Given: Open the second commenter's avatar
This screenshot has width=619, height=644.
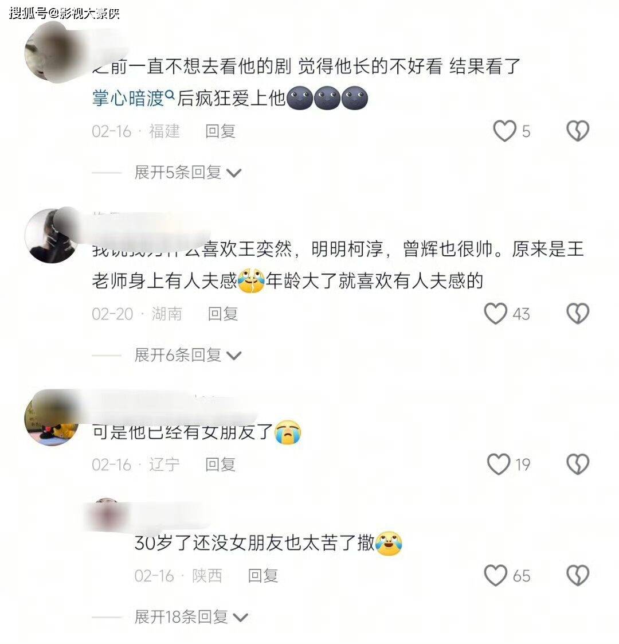Looking at the screenshot, I should (52, 236).
